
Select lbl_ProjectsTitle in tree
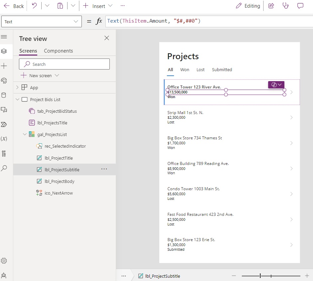[x=52, y=123]
